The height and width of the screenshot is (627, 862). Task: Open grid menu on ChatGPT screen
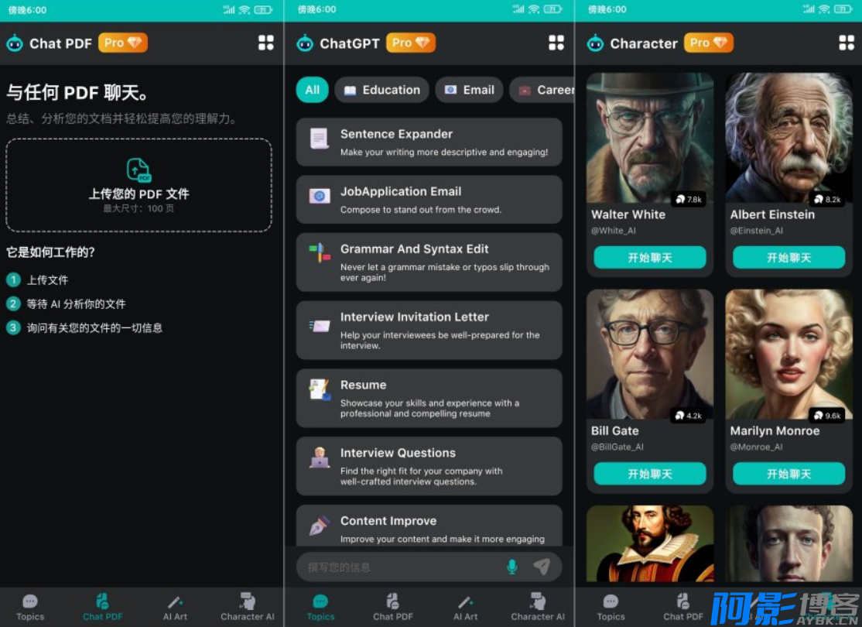[x=556, y=43]
